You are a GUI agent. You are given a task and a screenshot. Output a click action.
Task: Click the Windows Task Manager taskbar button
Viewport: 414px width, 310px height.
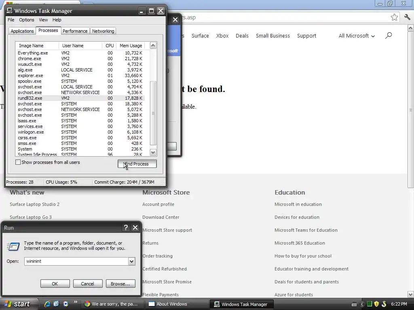point(241,304)
